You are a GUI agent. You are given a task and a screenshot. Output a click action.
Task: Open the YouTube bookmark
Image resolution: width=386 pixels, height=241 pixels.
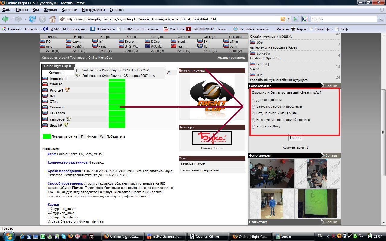[x=174, y=29]
